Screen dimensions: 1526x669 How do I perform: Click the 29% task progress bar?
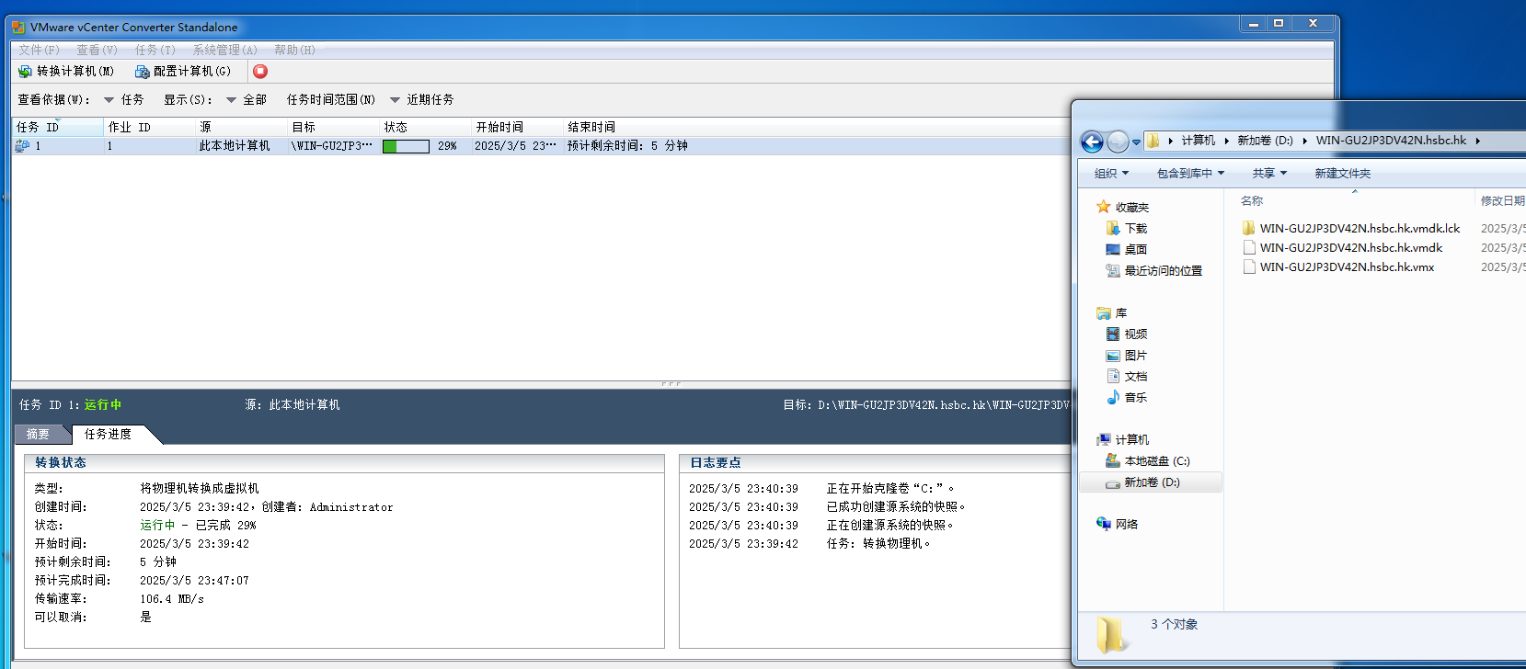406,146
